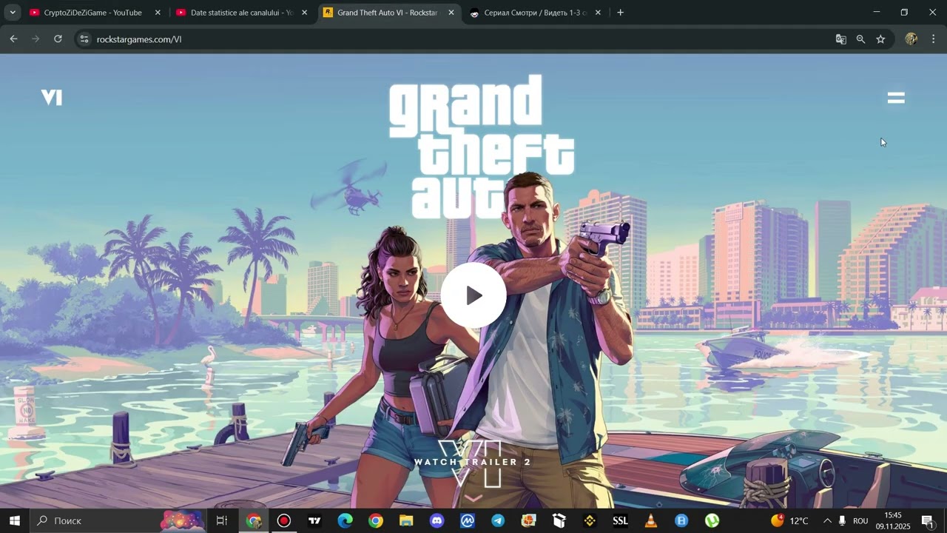Close the Grand Theft Auto VI tab
This screenshot has height=533, width=947.
click(451, 13)
